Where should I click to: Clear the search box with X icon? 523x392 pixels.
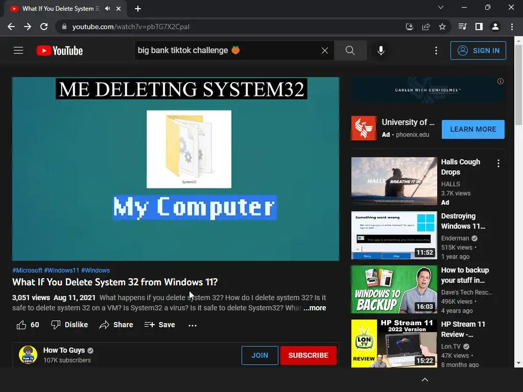click(324, 51)
